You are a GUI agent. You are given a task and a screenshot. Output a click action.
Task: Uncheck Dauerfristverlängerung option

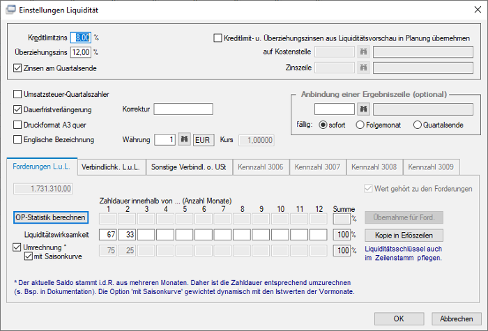pyautogui.click(x=17, y=109)
